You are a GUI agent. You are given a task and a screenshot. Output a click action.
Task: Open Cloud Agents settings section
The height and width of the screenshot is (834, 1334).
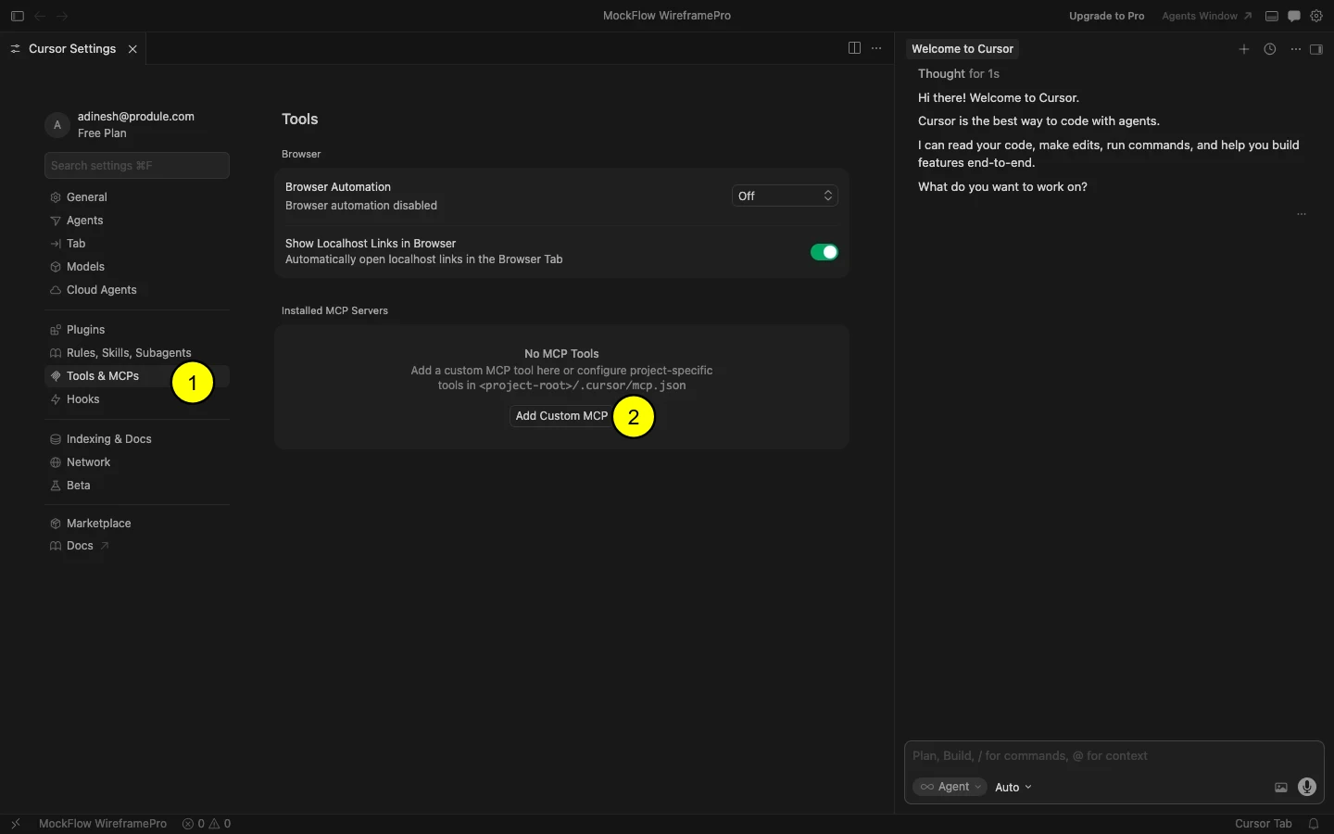(137, 290)
